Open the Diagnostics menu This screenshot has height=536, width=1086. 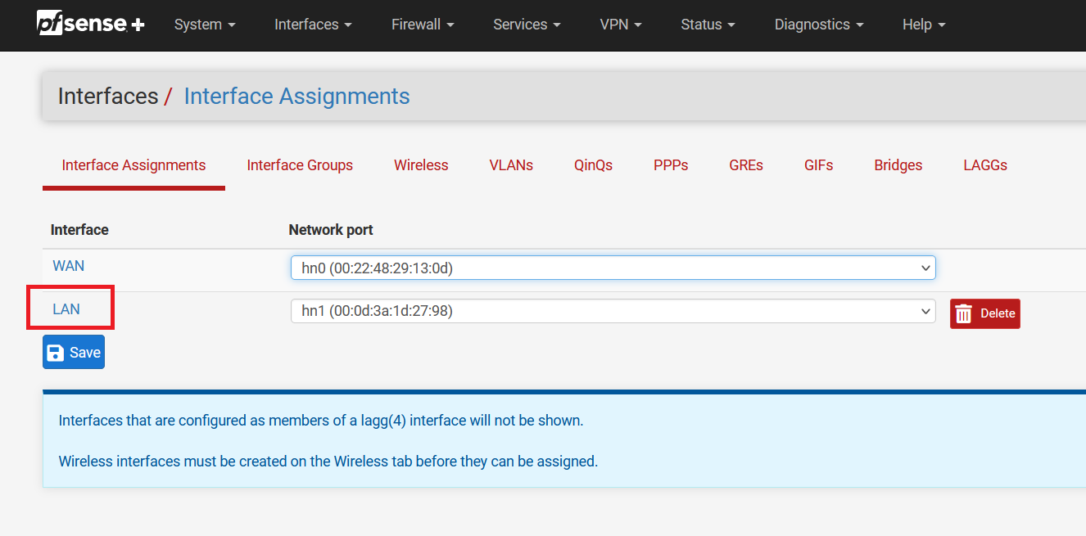[818, 25]
